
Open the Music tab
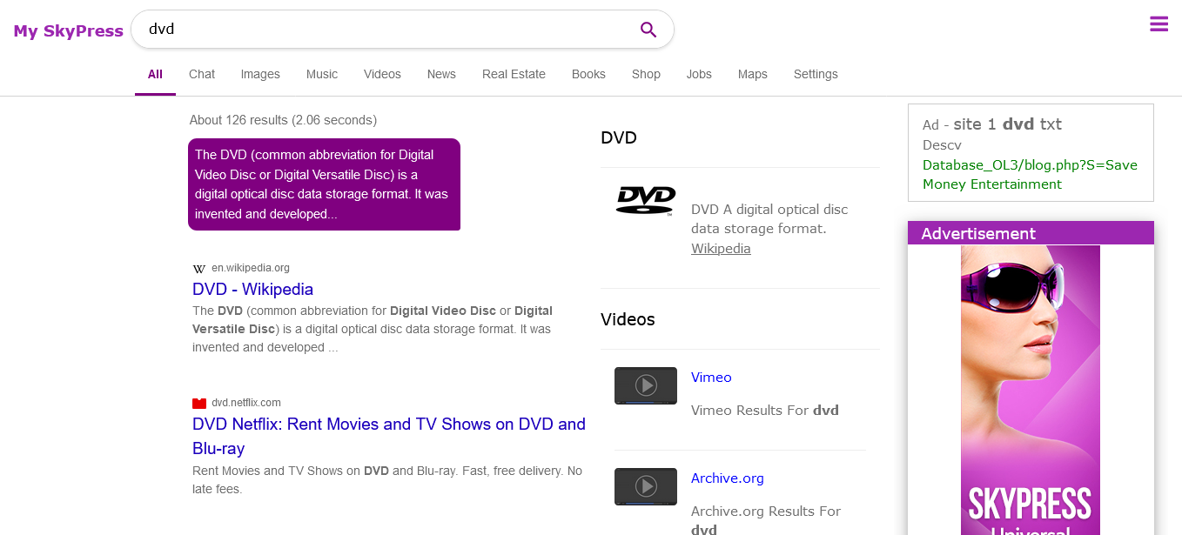[322, 74]
